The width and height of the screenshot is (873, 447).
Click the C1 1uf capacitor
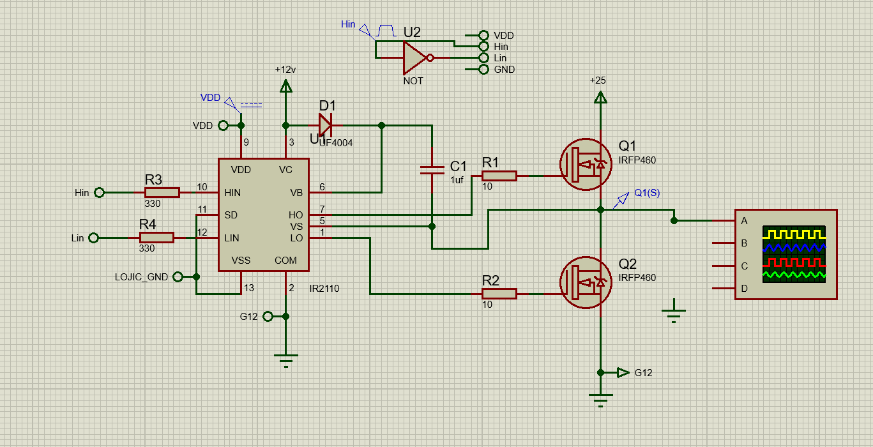(432, 169)
